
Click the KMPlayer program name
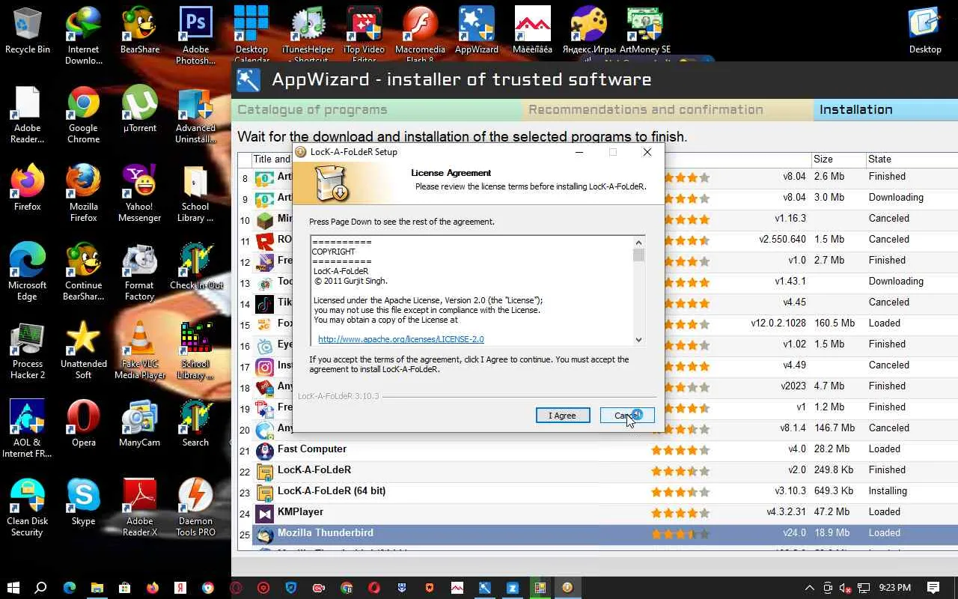pyautogui.click(x=300, y=512)
